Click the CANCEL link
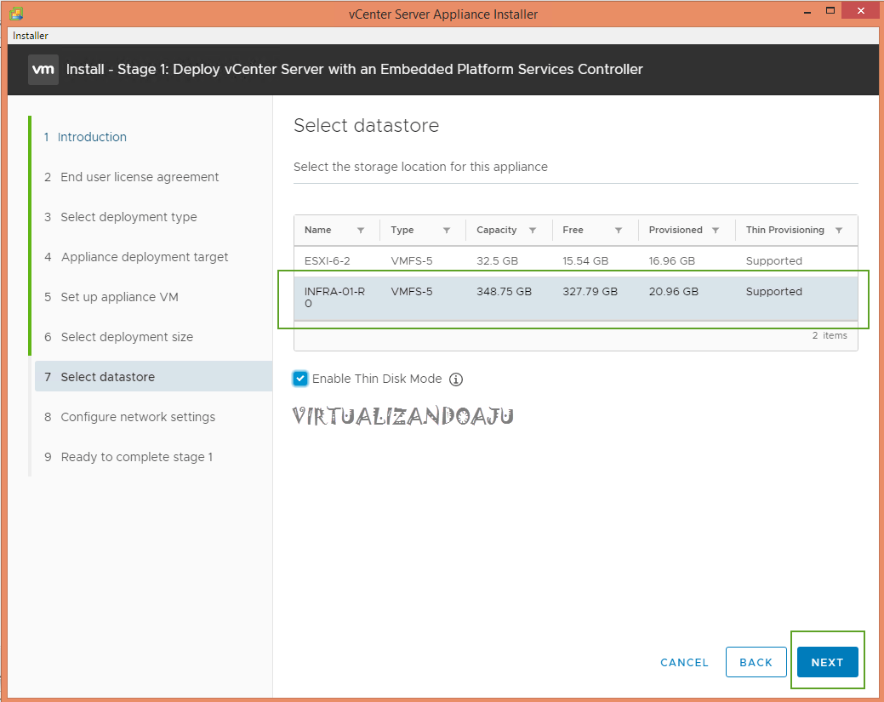The image size is (884, 702). [684, 663]
